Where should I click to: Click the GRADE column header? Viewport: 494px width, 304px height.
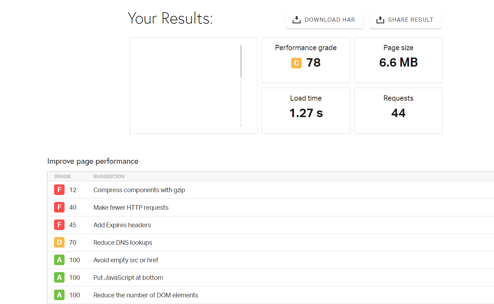point(62,176)
